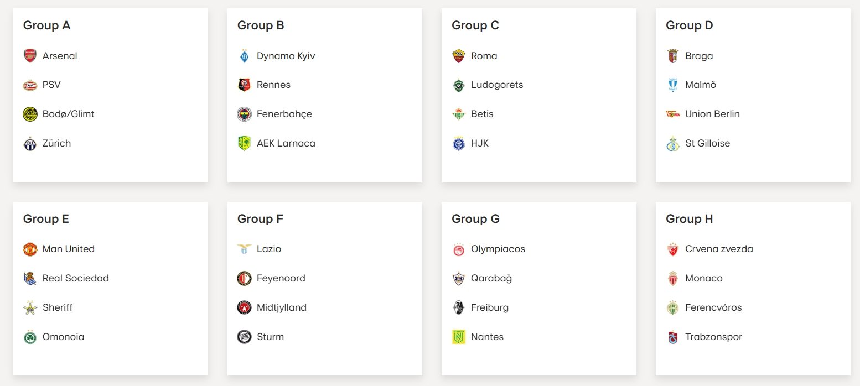
Task: Open the St Gilloise team link
Action: 707,143
